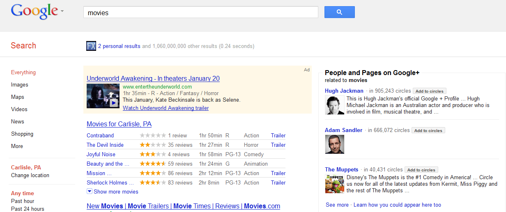Click See more people and pages
This screenshot has width=506, height=212.
click(337, 205)
